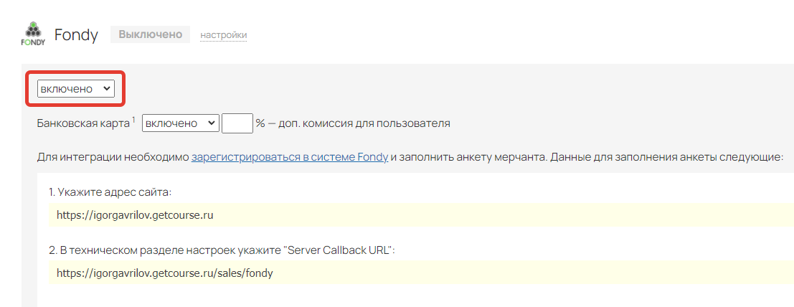Click the Выключено status badge
The image size is (794, 307).
[x=151, y=34]
